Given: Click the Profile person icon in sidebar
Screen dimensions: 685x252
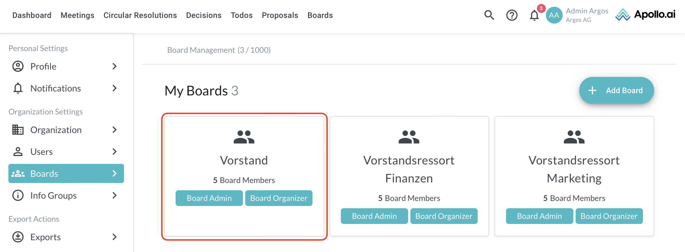Looking at the screenshot, I should coord(18,67).
